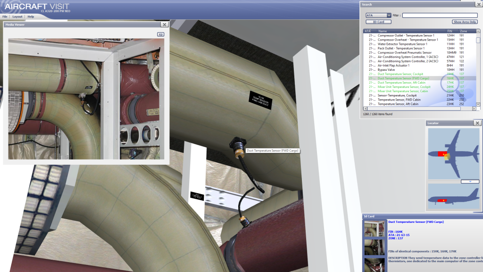Sort by Zone column header
Image resolution: width=483 pixels, height=272 pixels.
[467, 31]
